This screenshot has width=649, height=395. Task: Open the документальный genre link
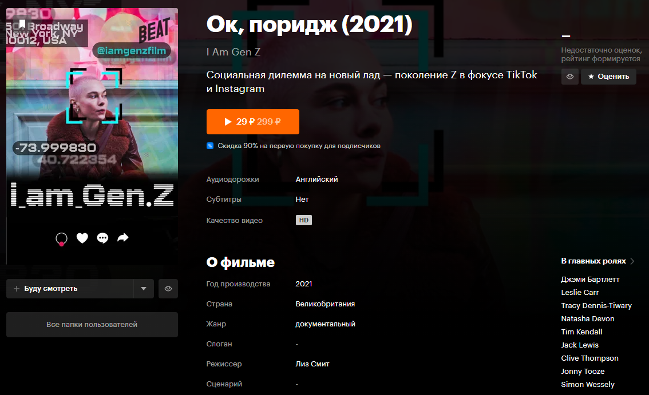click(325, 324)
